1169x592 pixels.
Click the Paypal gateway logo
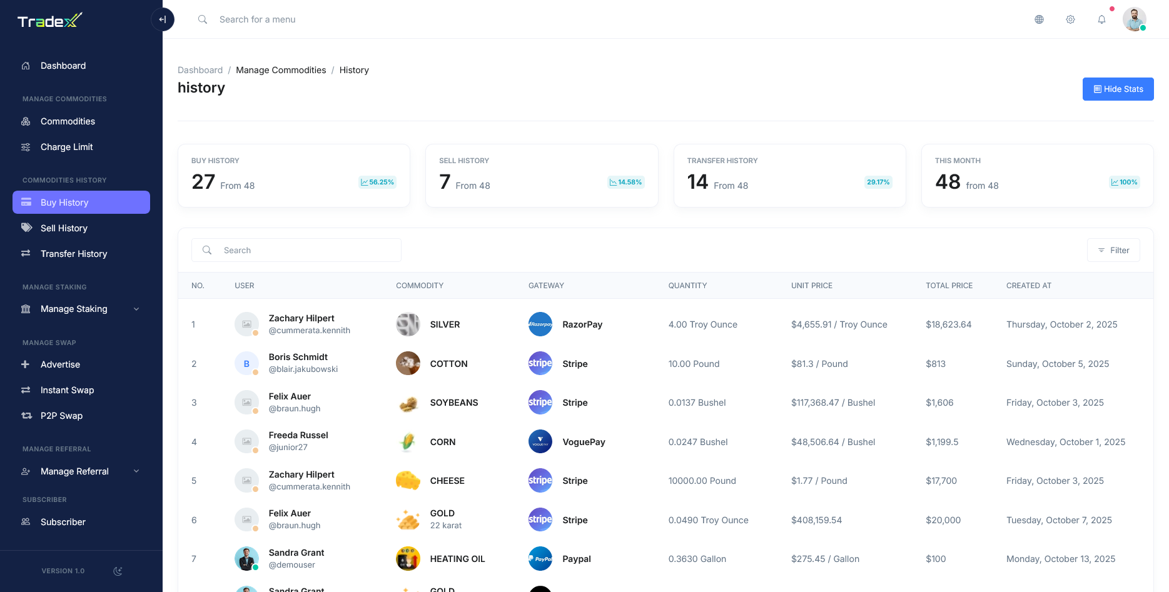tap(540, 559)
